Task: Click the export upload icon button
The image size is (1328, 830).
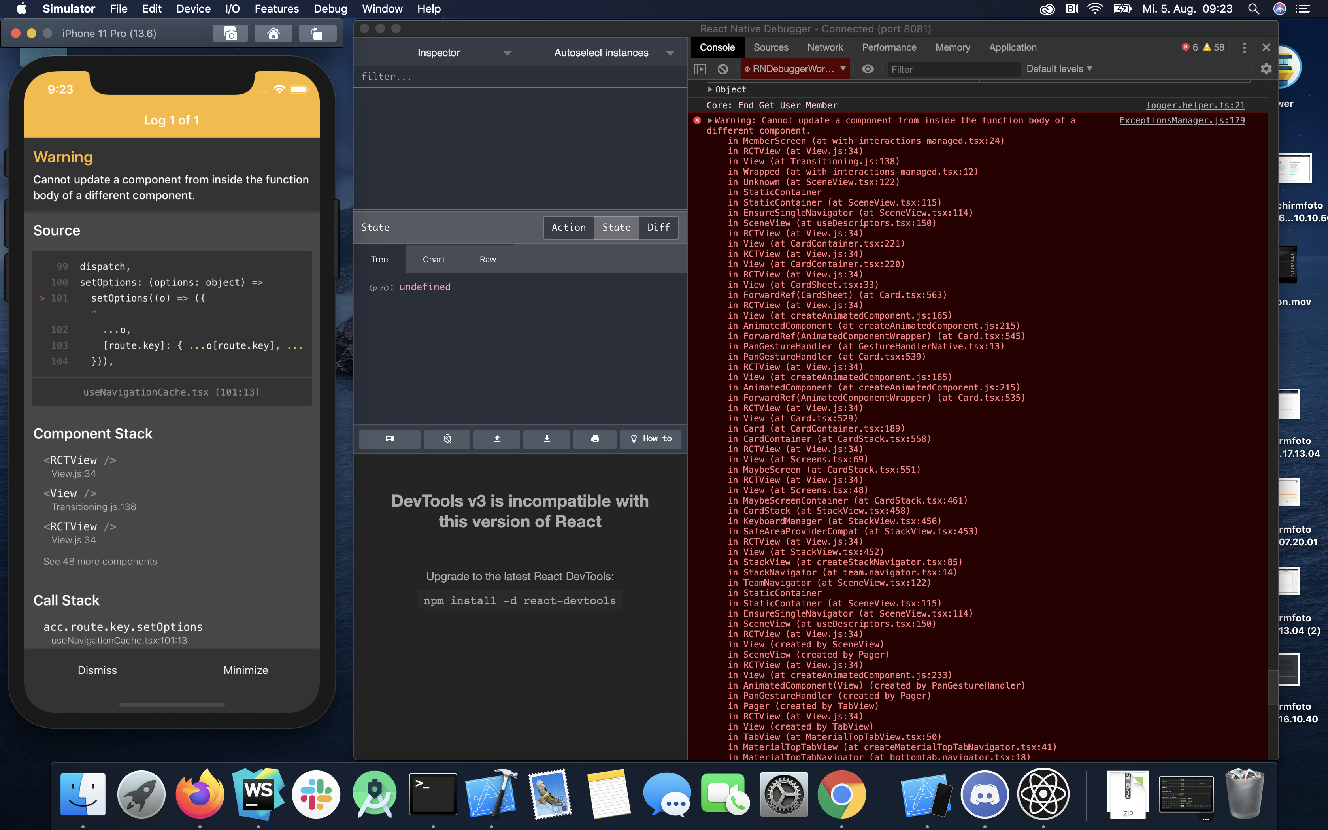Action: (x=497, y=439)
